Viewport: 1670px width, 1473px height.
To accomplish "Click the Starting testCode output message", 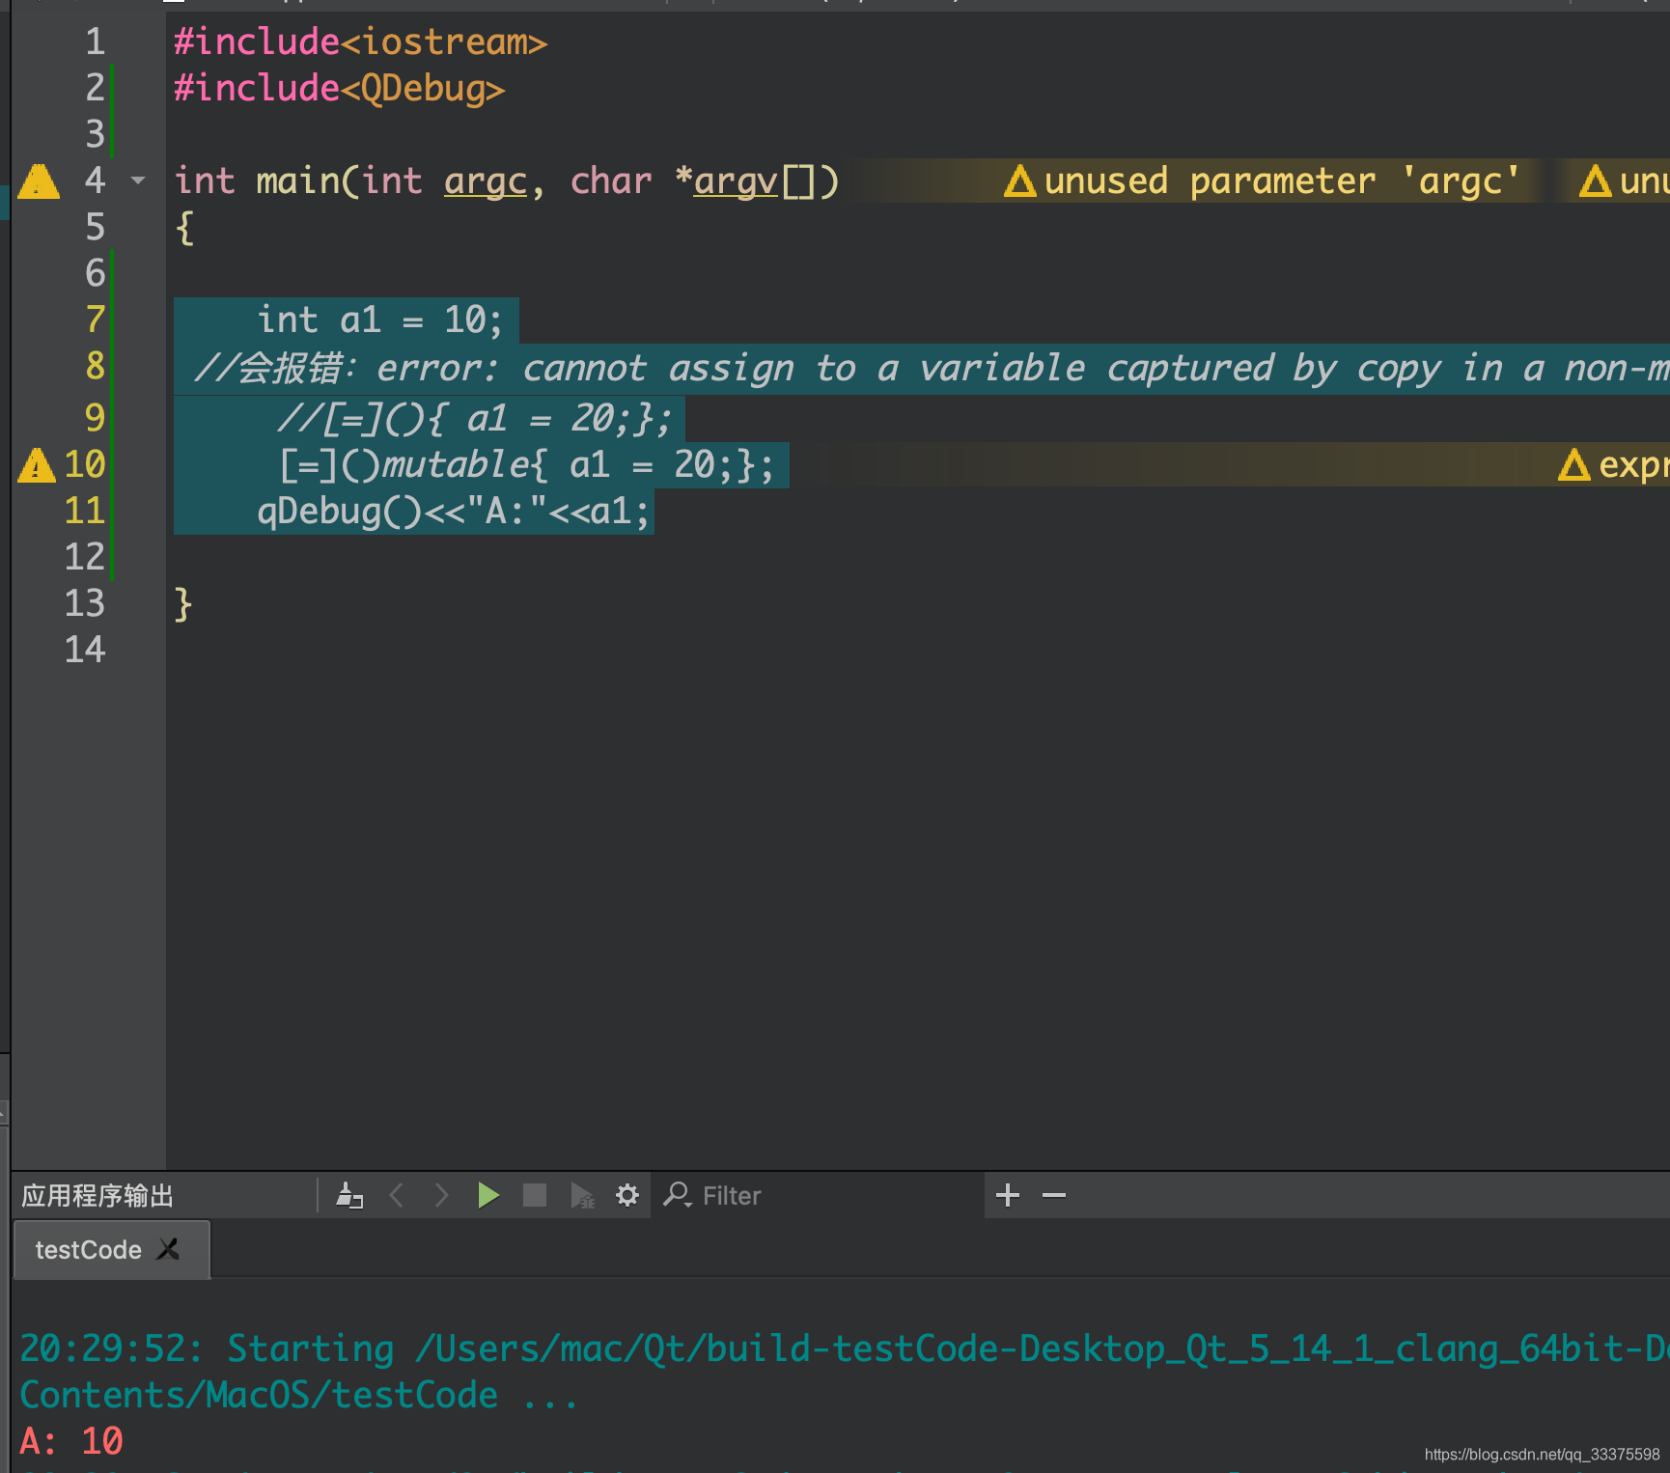I will [x=845, y=1372].
